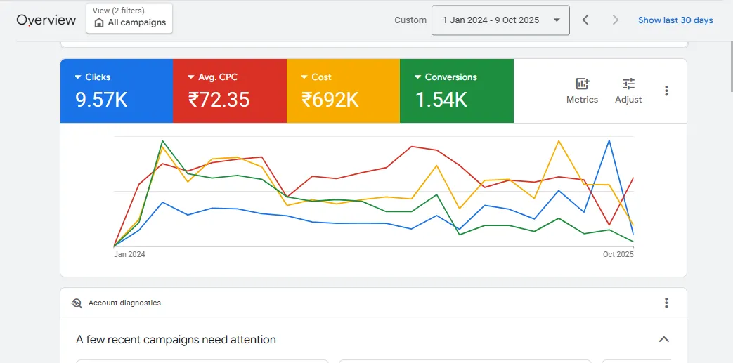Change the Cost metric via its dropdown
This screenshot has height=363, width=733.
coord(304,77)
